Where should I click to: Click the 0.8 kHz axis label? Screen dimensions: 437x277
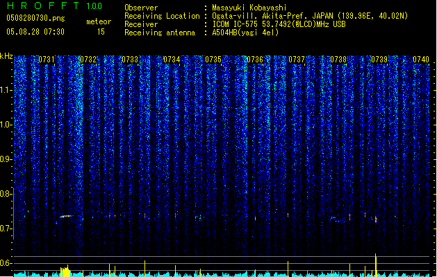pyautogui.click(x=6, y=194)
